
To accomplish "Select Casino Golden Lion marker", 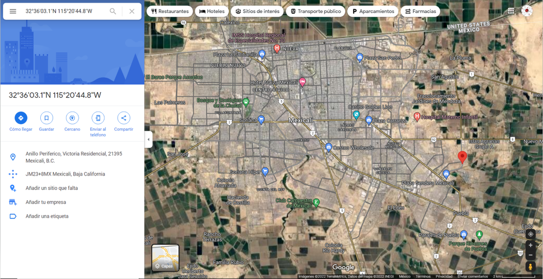I will 357,115.
